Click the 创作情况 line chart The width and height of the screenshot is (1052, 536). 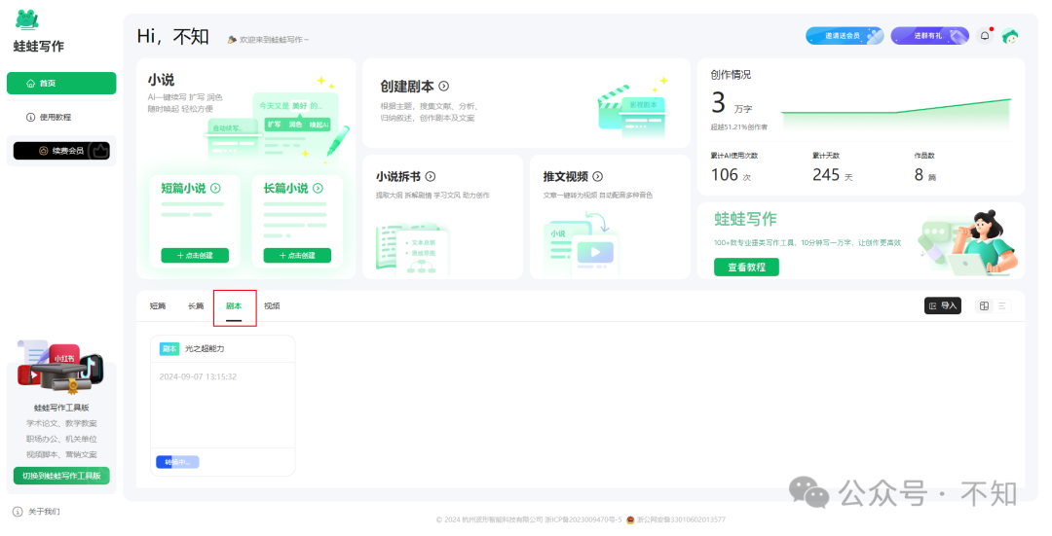click(896, 114)
